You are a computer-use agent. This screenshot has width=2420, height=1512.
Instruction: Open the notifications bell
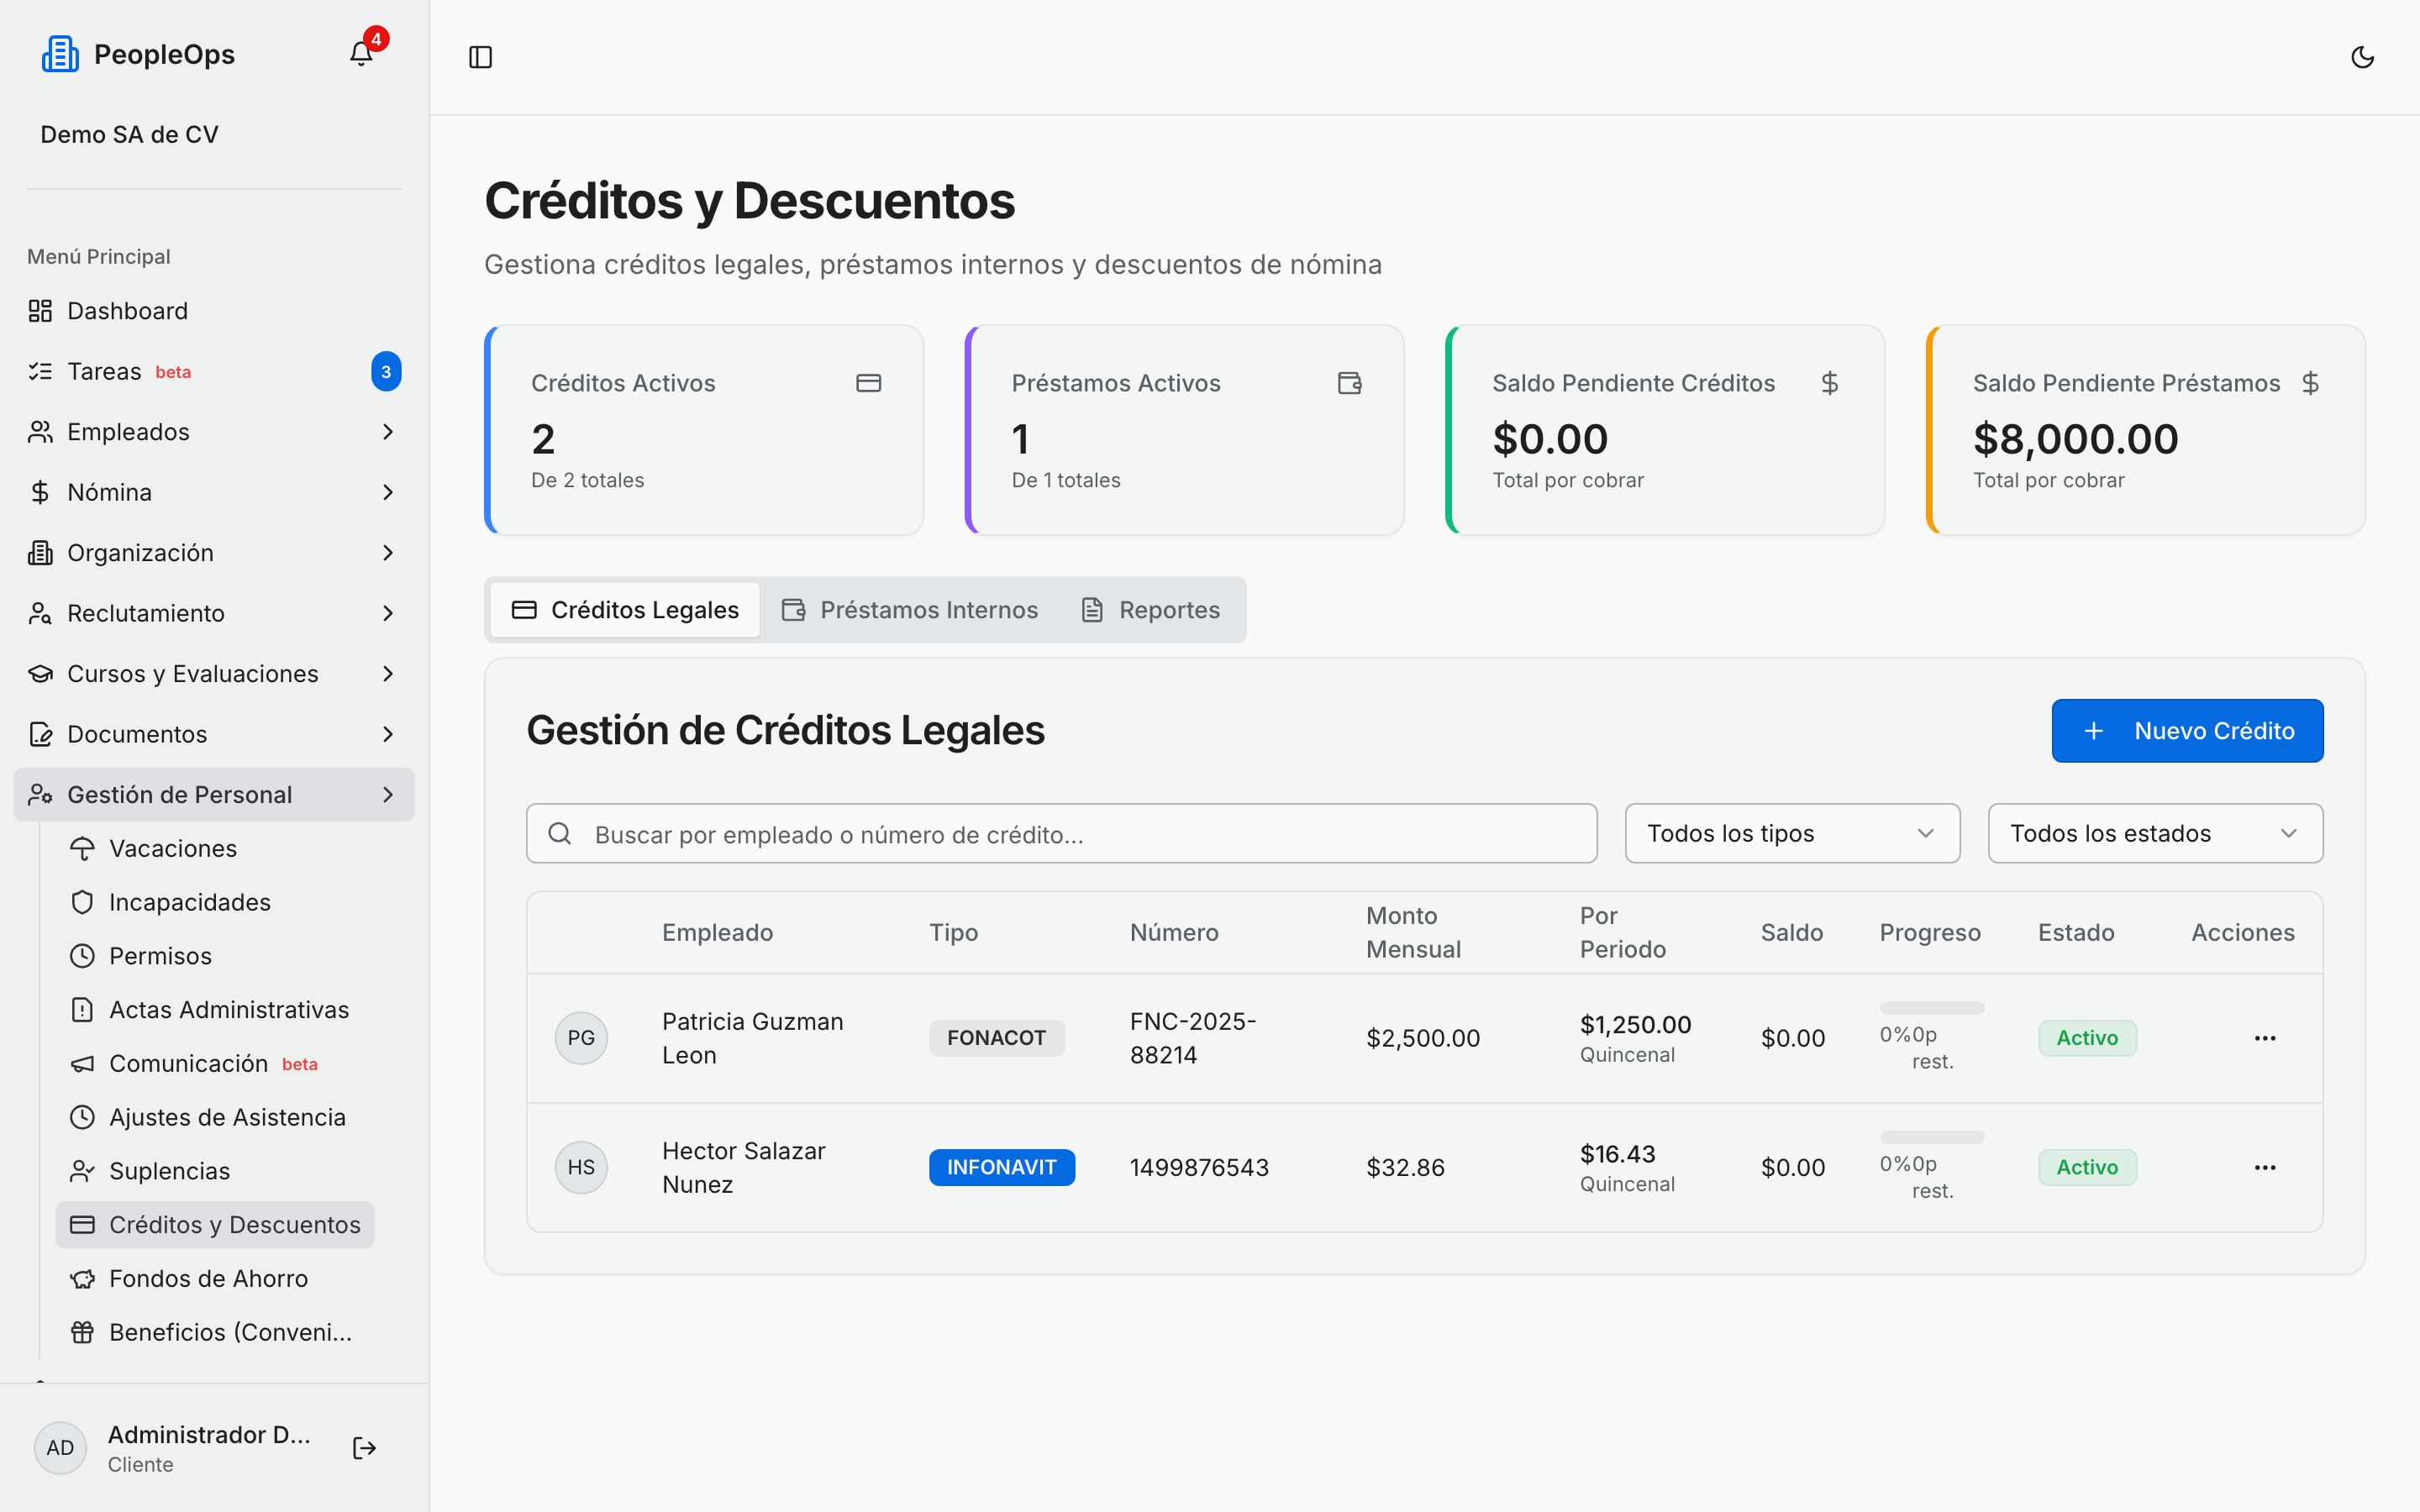click(361, 54)
